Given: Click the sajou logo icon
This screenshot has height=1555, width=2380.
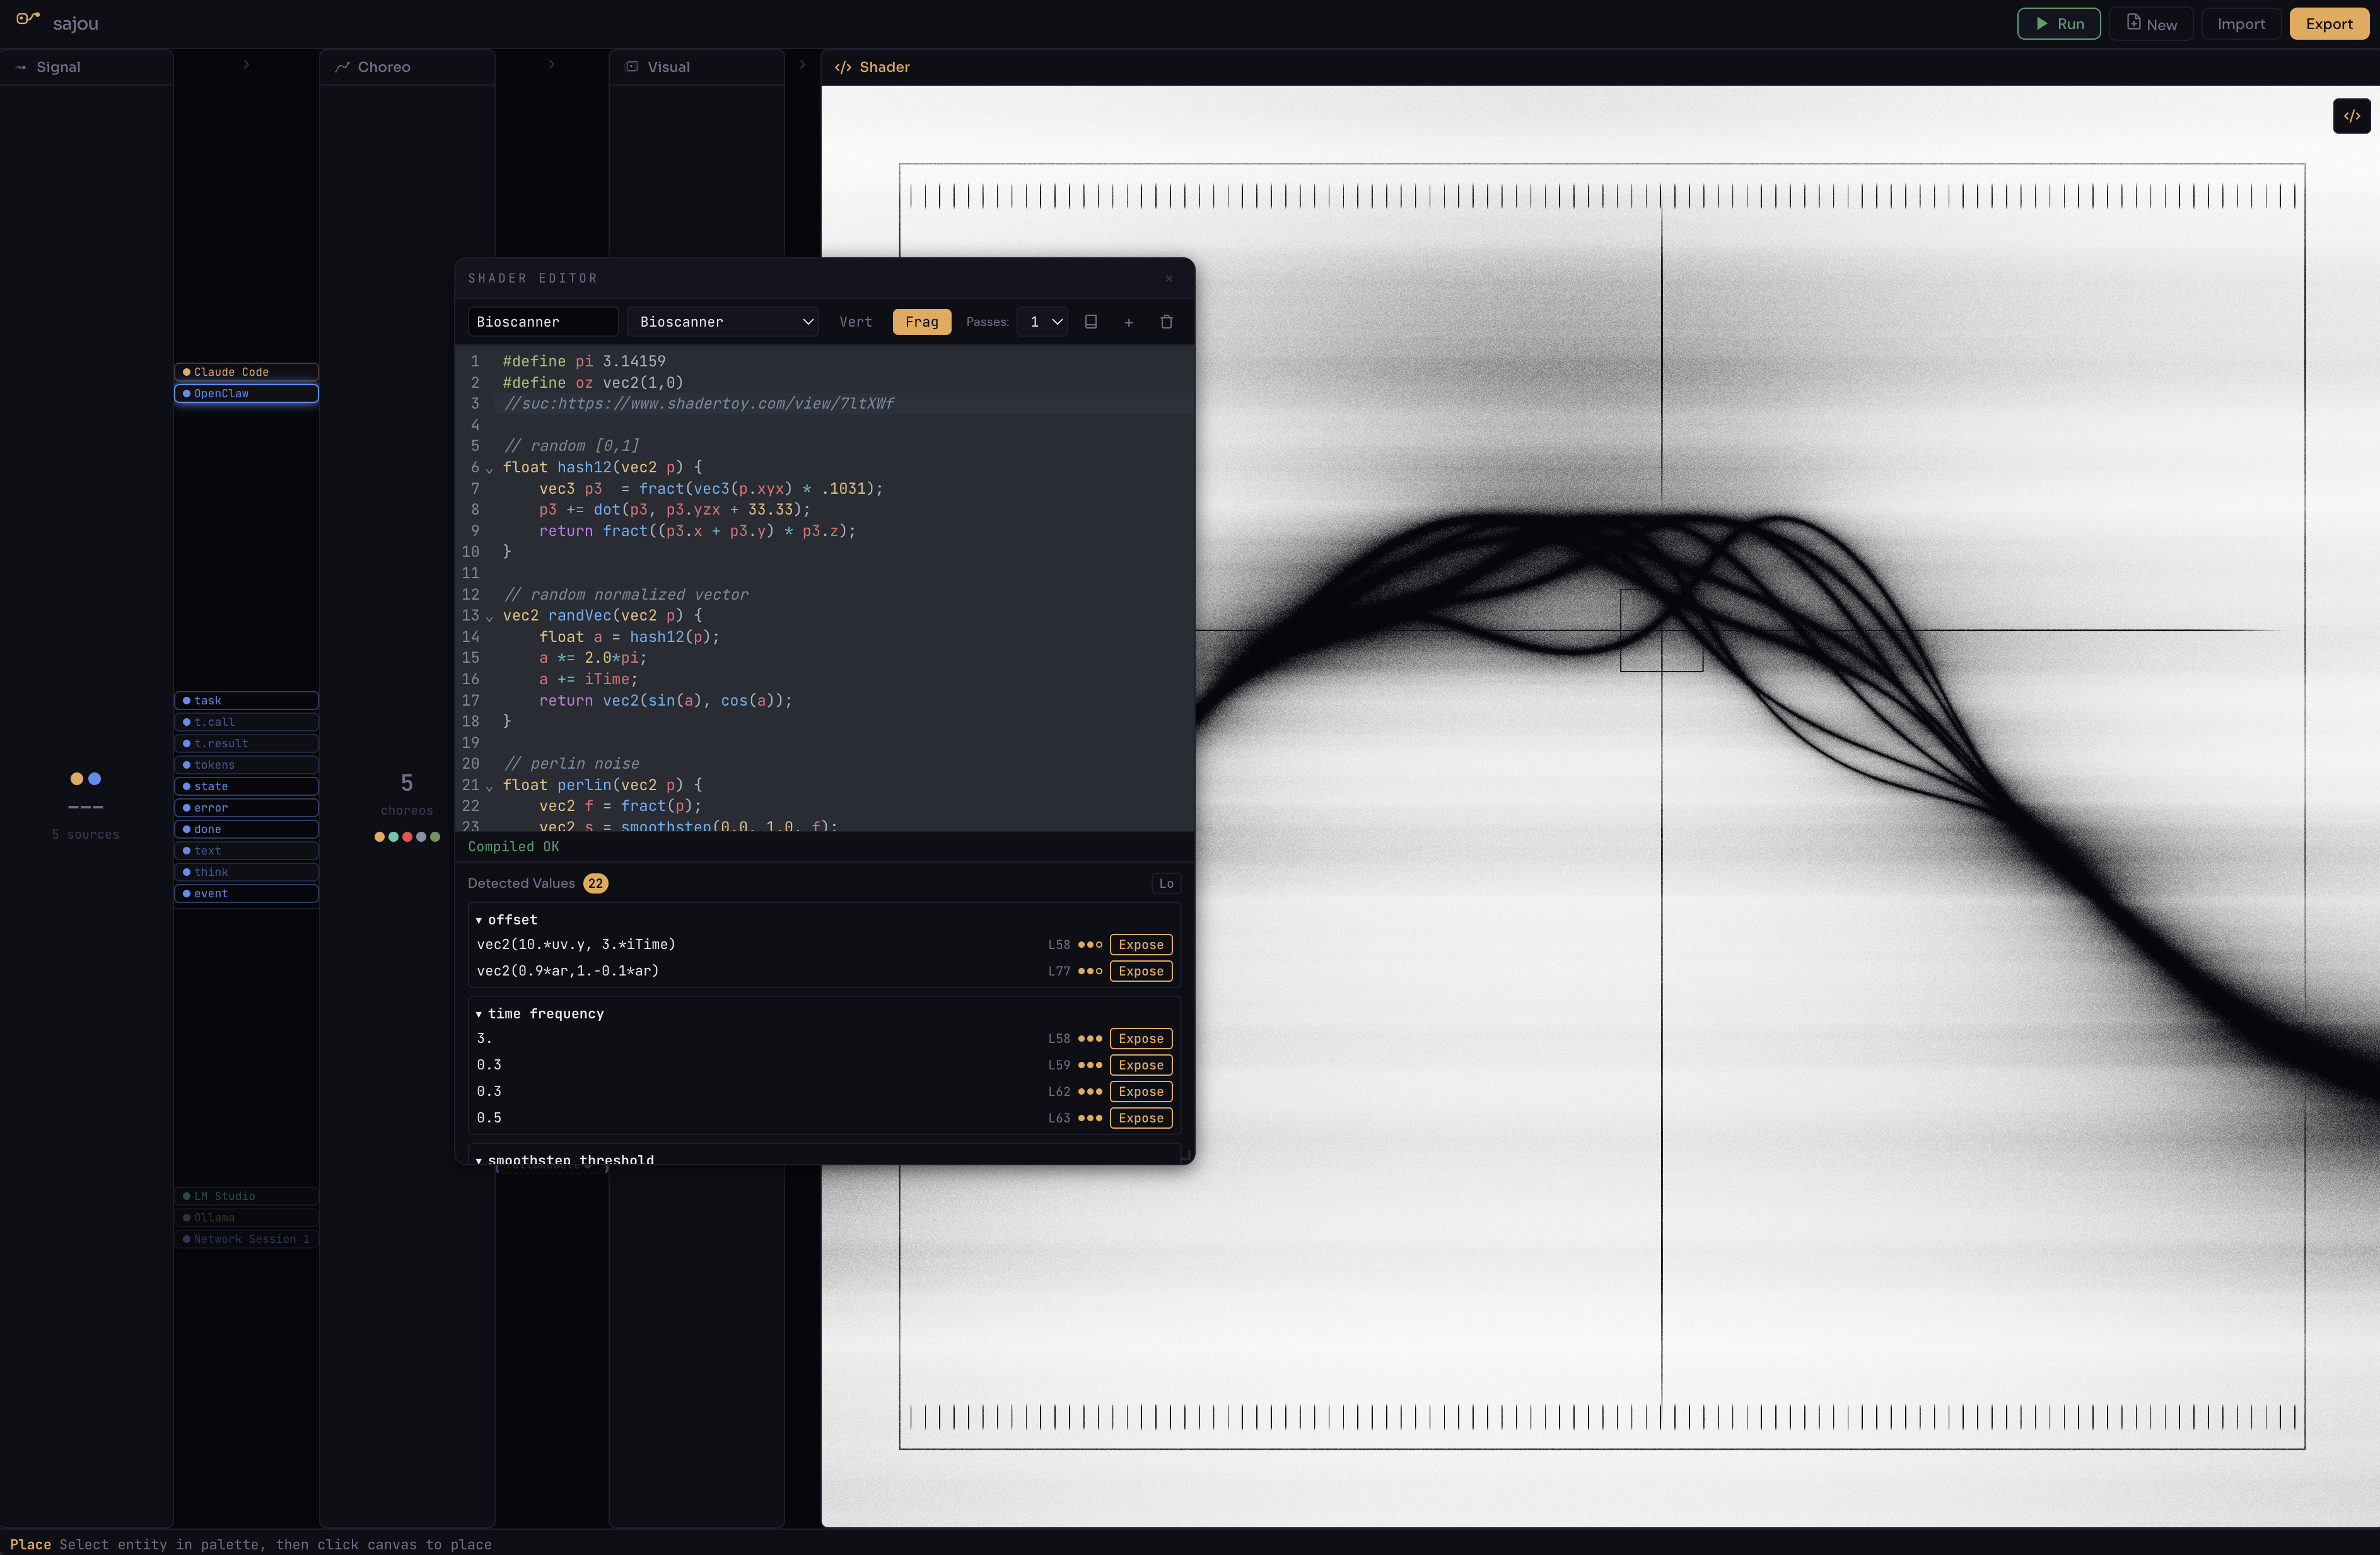Looking at the screenshot, I should click(27, 21).
